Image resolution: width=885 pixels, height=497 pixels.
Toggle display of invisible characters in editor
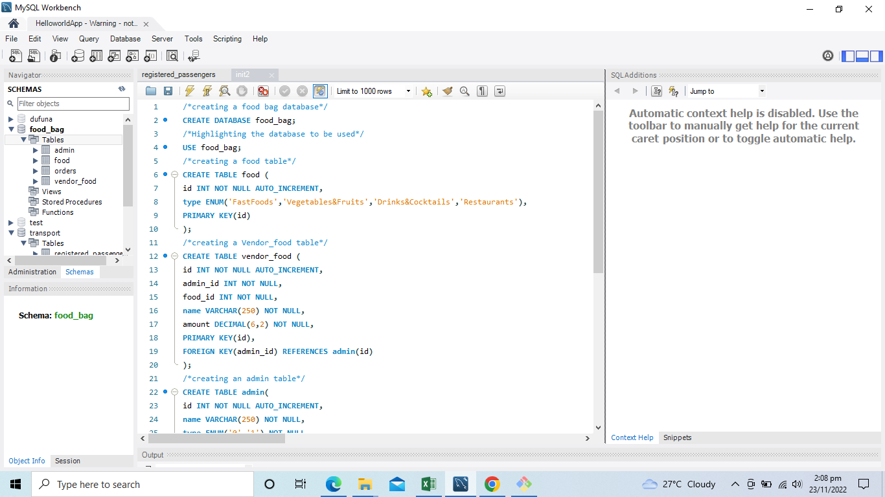(482, 91)
